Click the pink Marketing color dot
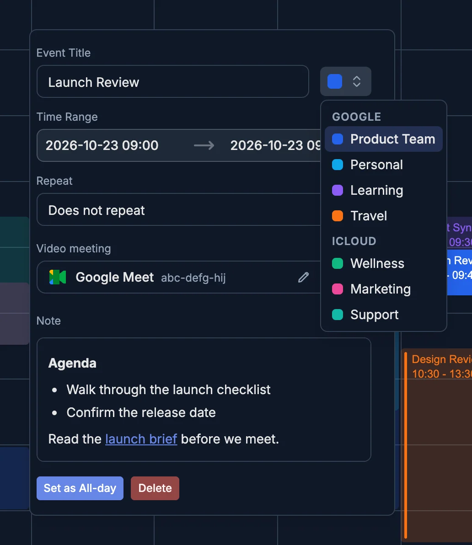The width and height of the screenshot is (472, 545). click(338, 289)
